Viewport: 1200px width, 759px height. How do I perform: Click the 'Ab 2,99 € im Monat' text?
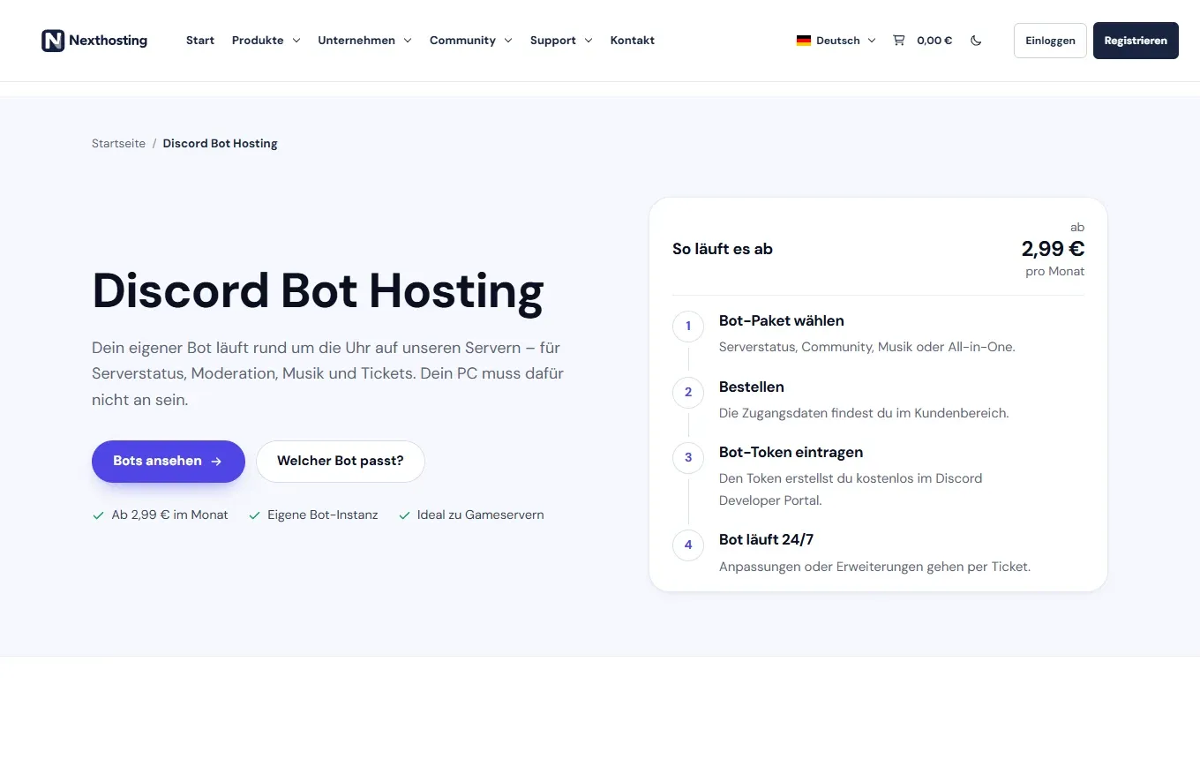(x=169, y=515)
